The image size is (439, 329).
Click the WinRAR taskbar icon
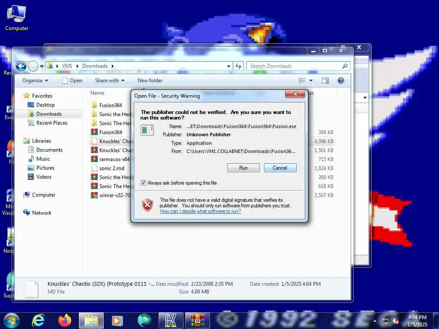tap(197, 320)
